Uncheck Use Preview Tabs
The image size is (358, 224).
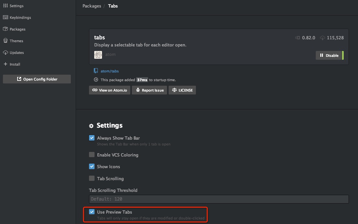coord(92,212)
